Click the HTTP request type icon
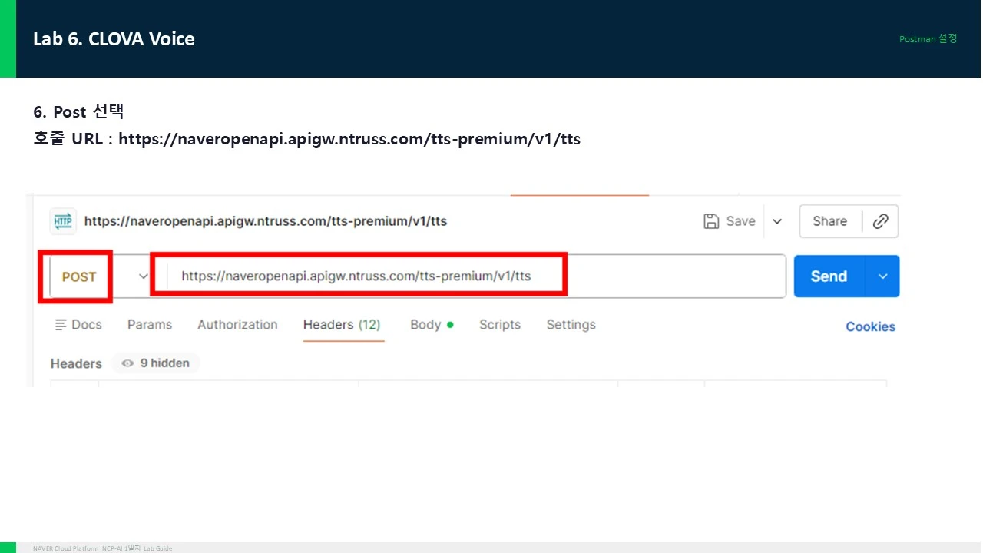Screen dimensions: 983x553 (63, 221)
